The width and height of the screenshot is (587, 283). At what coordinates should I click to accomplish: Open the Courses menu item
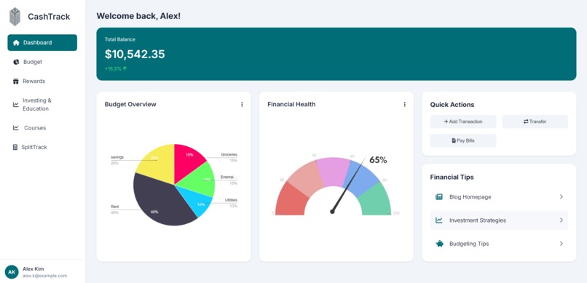click(42, 128)
